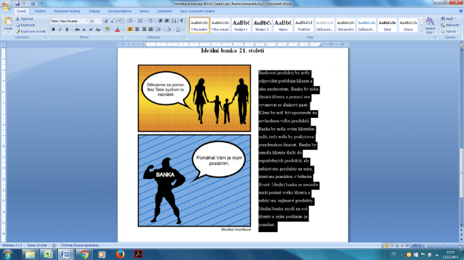This screenshot has width=464, height=260.
Task: Toggle bold formatting
Action: (x=54, y=29)
